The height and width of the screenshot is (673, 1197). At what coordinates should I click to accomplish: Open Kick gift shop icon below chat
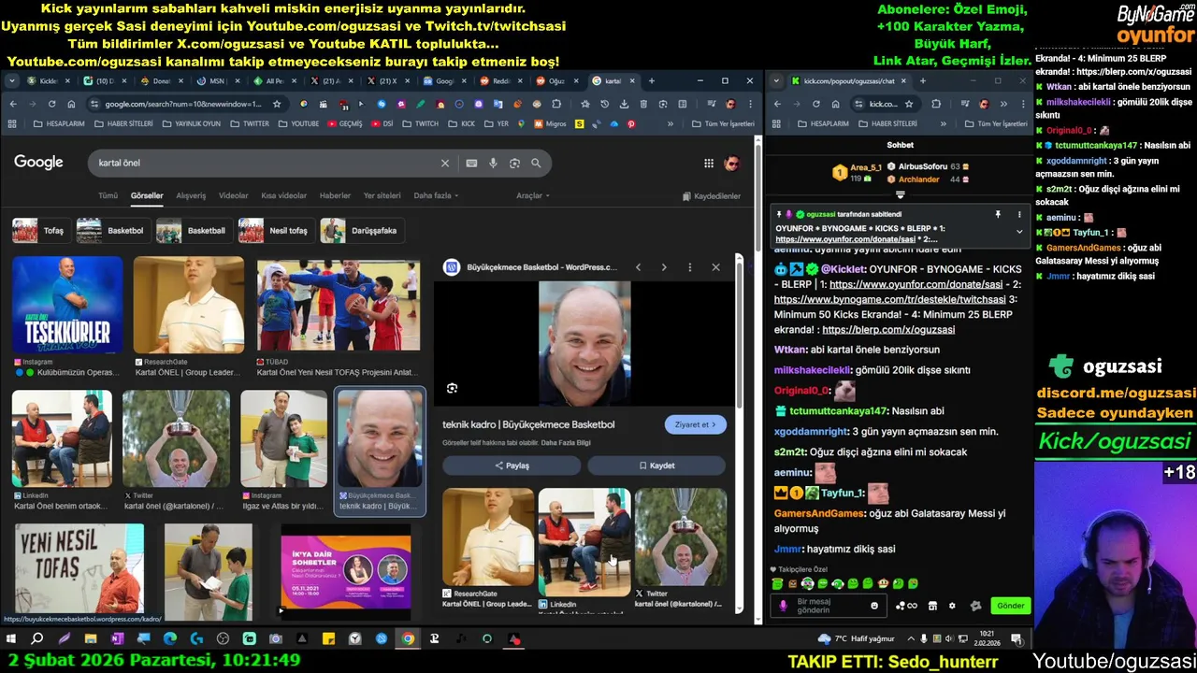tap(931, 606)
